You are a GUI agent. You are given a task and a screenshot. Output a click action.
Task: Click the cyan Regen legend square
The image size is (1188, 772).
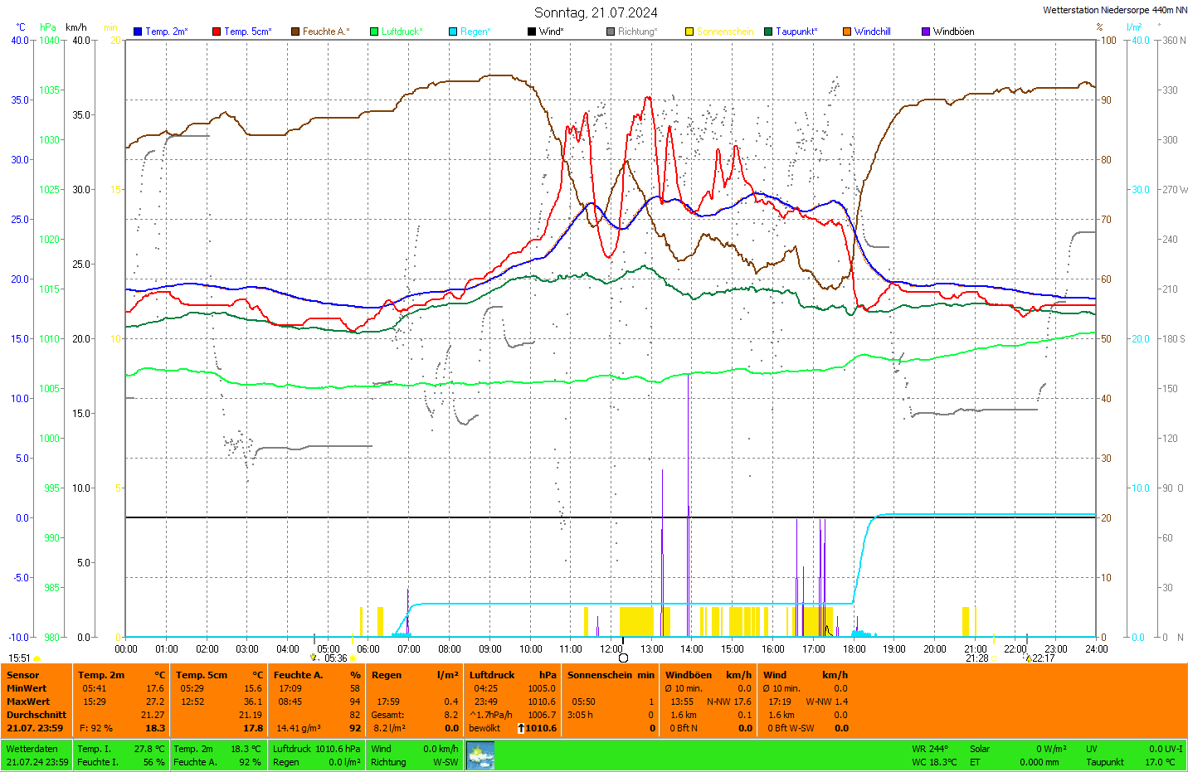click(x=453, y=32)
